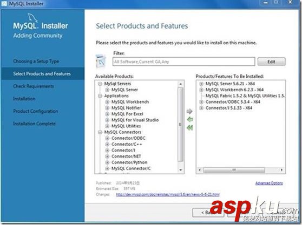Viewport: 302px width, 225px height.
Task: Collapse the MySQL Connectors tree node
Action: click(x=100, y=132)
